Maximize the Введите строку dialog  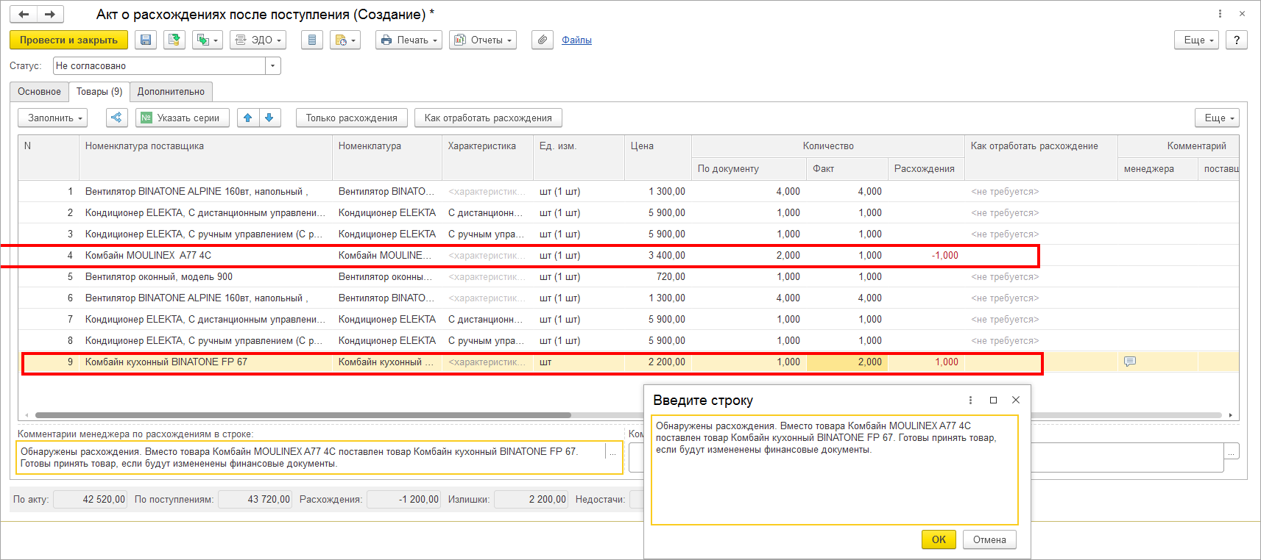(x=993, y=400)
